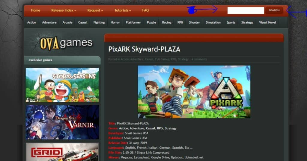Open the Casual link in the Genre row

(151, 128)
